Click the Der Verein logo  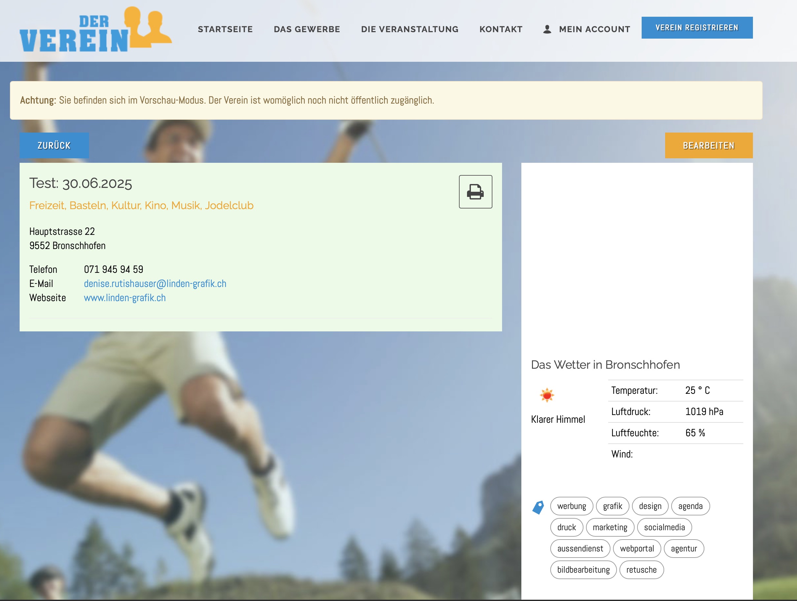point(96,30)
